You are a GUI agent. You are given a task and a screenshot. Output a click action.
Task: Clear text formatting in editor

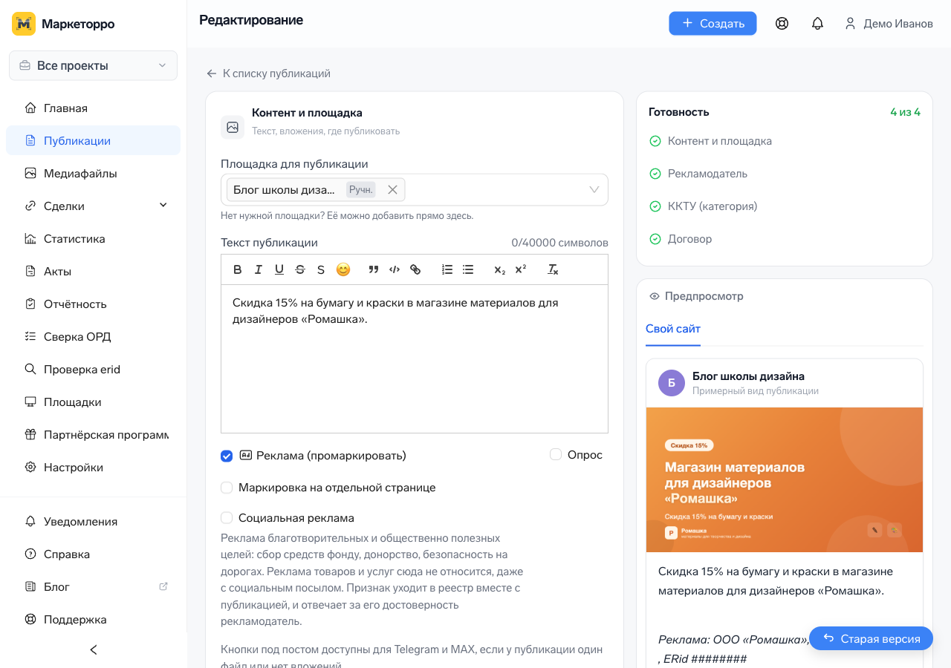click(553, 269)
